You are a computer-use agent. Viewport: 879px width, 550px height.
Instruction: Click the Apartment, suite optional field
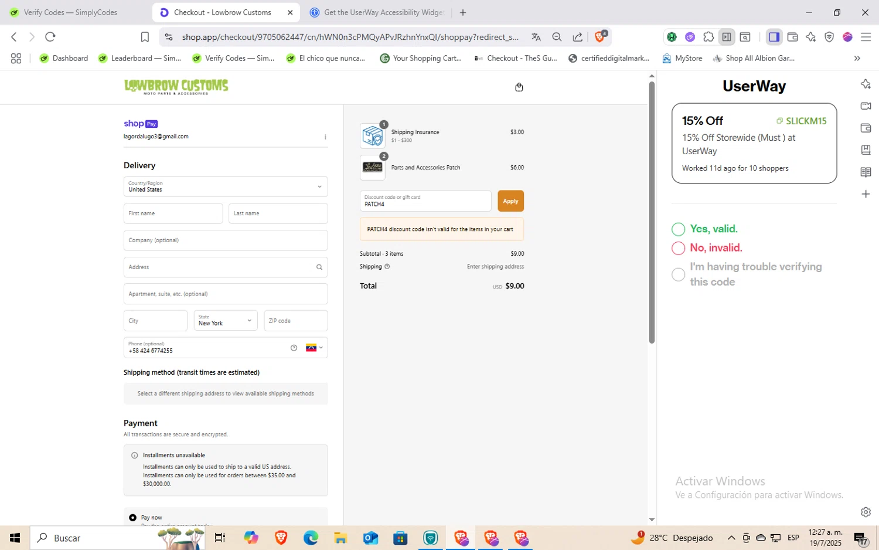pyautogui.click(x=226, y=294)
